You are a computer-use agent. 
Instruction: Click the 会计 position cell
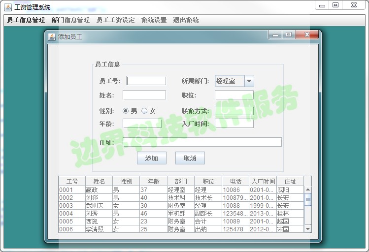point(208,221)
